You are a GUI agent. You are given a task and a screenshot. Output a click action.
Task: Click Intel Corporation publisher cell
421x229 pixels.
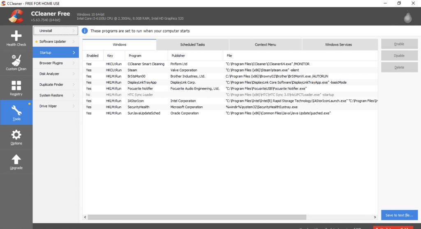pyautogui.click(x=183, y=101)
